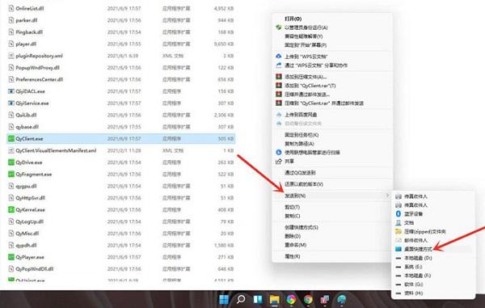Click the QyKernel.exe application icon

(11, 209)
